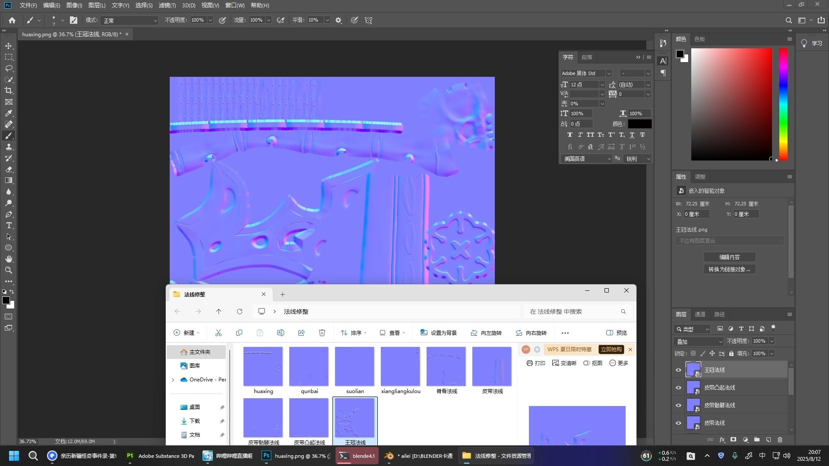Open the brush blending mode dropdown

click(x=130, y=20)
